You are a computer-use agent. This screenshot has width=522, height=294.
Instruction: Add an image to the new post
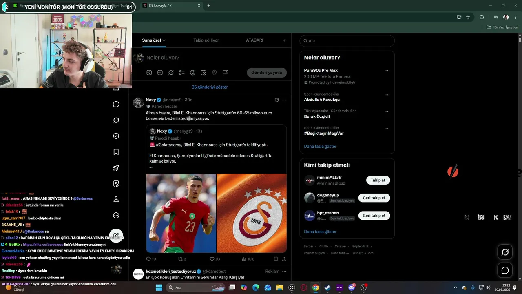click(149, 73)
